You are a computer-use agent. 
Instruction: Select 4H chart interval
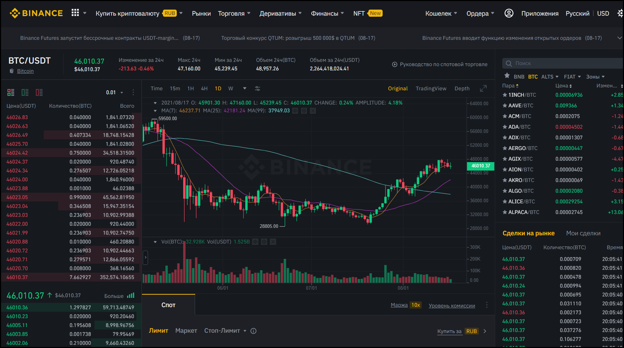(x=204, y=89)
